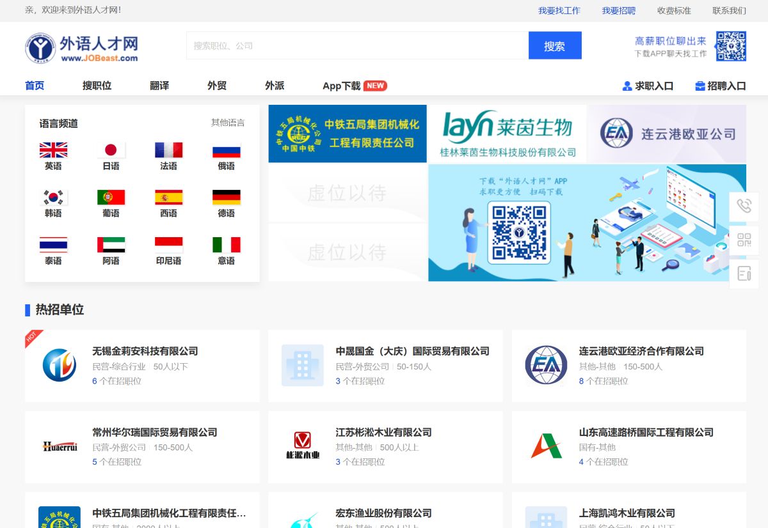The image size is (768, 528).
Task: Click the 求职入口 person icon
Action: pos(627,86)
